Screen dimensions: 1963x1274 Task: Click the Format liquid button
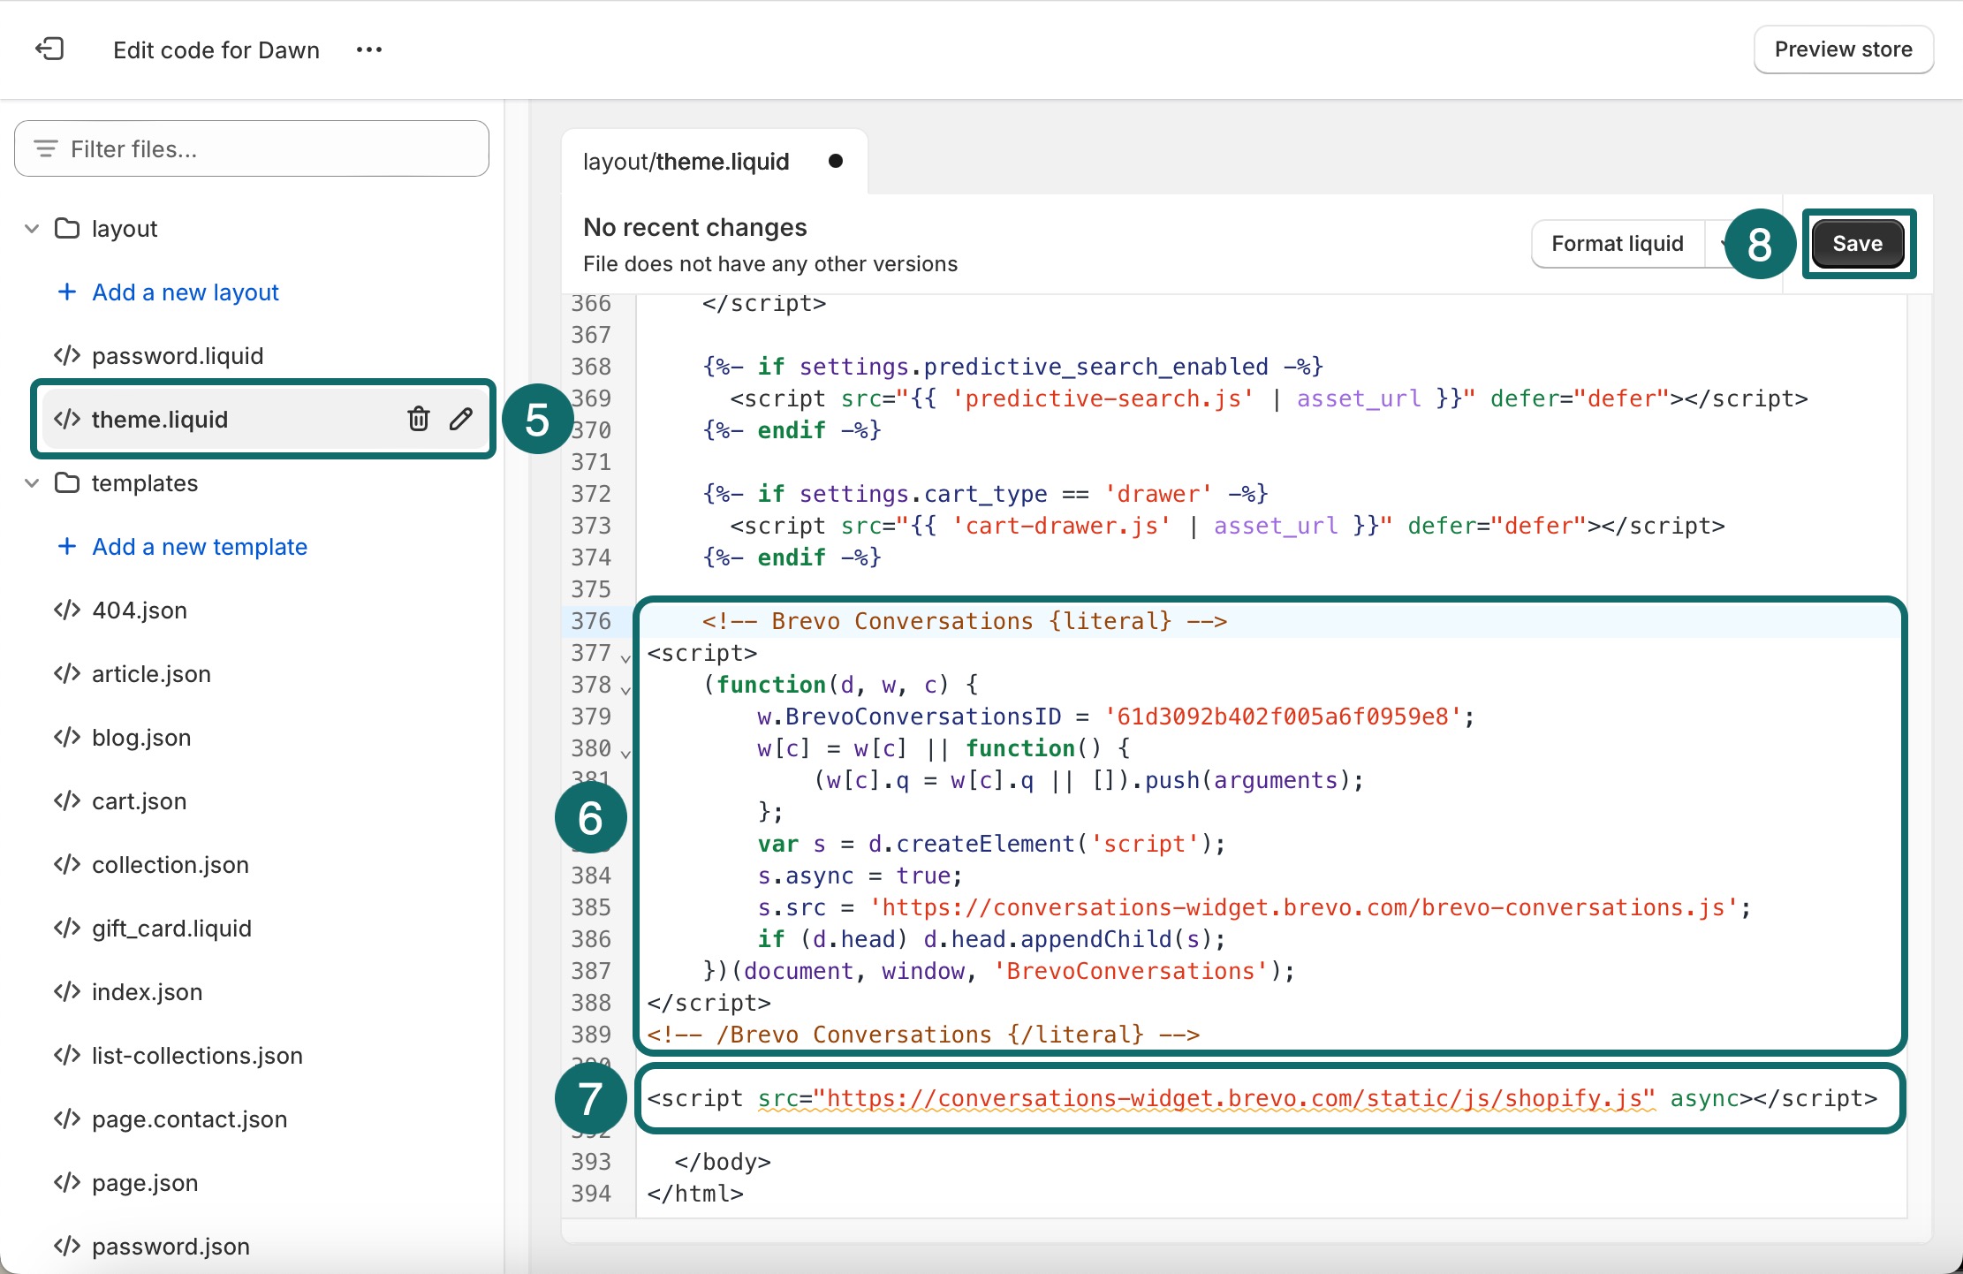click(1618, 244)
